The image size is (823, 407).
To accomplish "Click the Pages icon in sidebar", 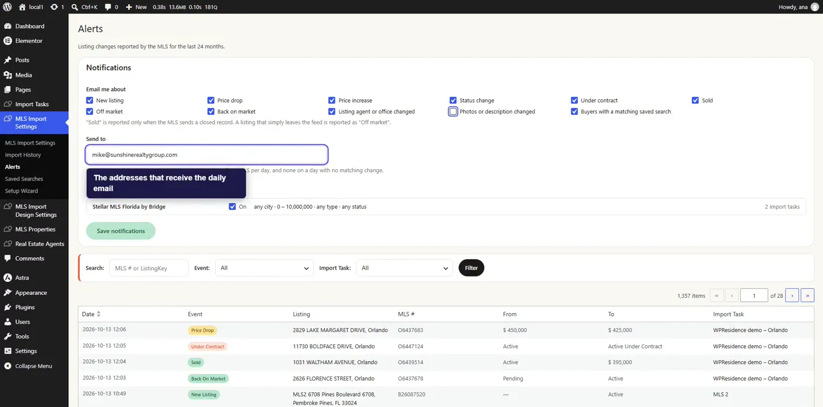I will pyautogui.click(x=8, y=90).
